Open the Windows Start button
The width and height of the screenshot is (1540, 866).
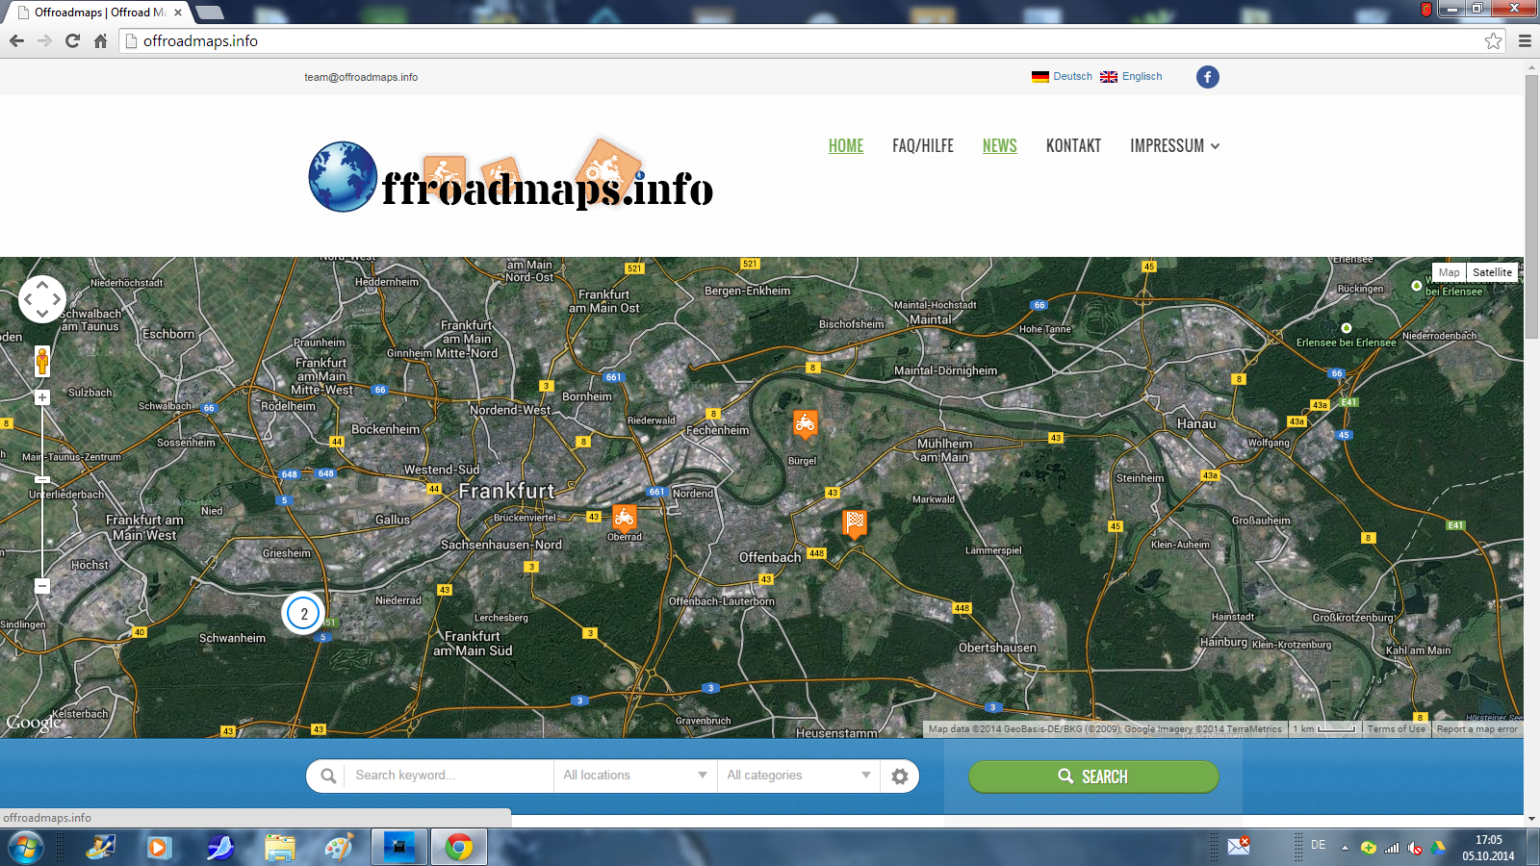tap(25, 848)
